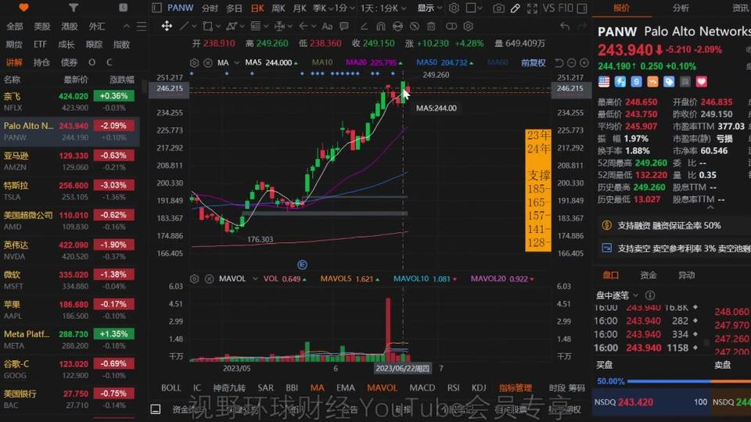The width and height of the screenshot is (751, 422).
Task: Select the angle measurement drawing tool
Action: [364, 26]
